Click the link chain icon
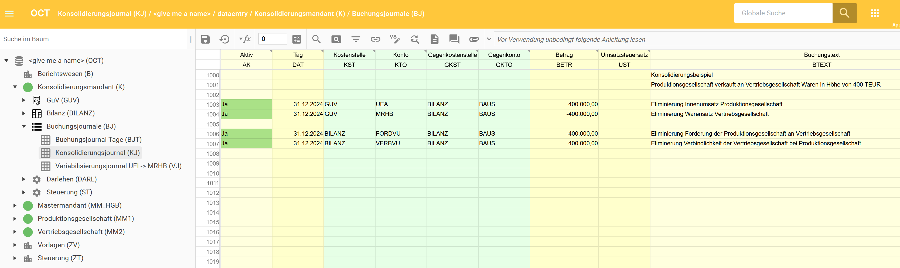This screenshot has width=900, height=268. tap(375, 39)
